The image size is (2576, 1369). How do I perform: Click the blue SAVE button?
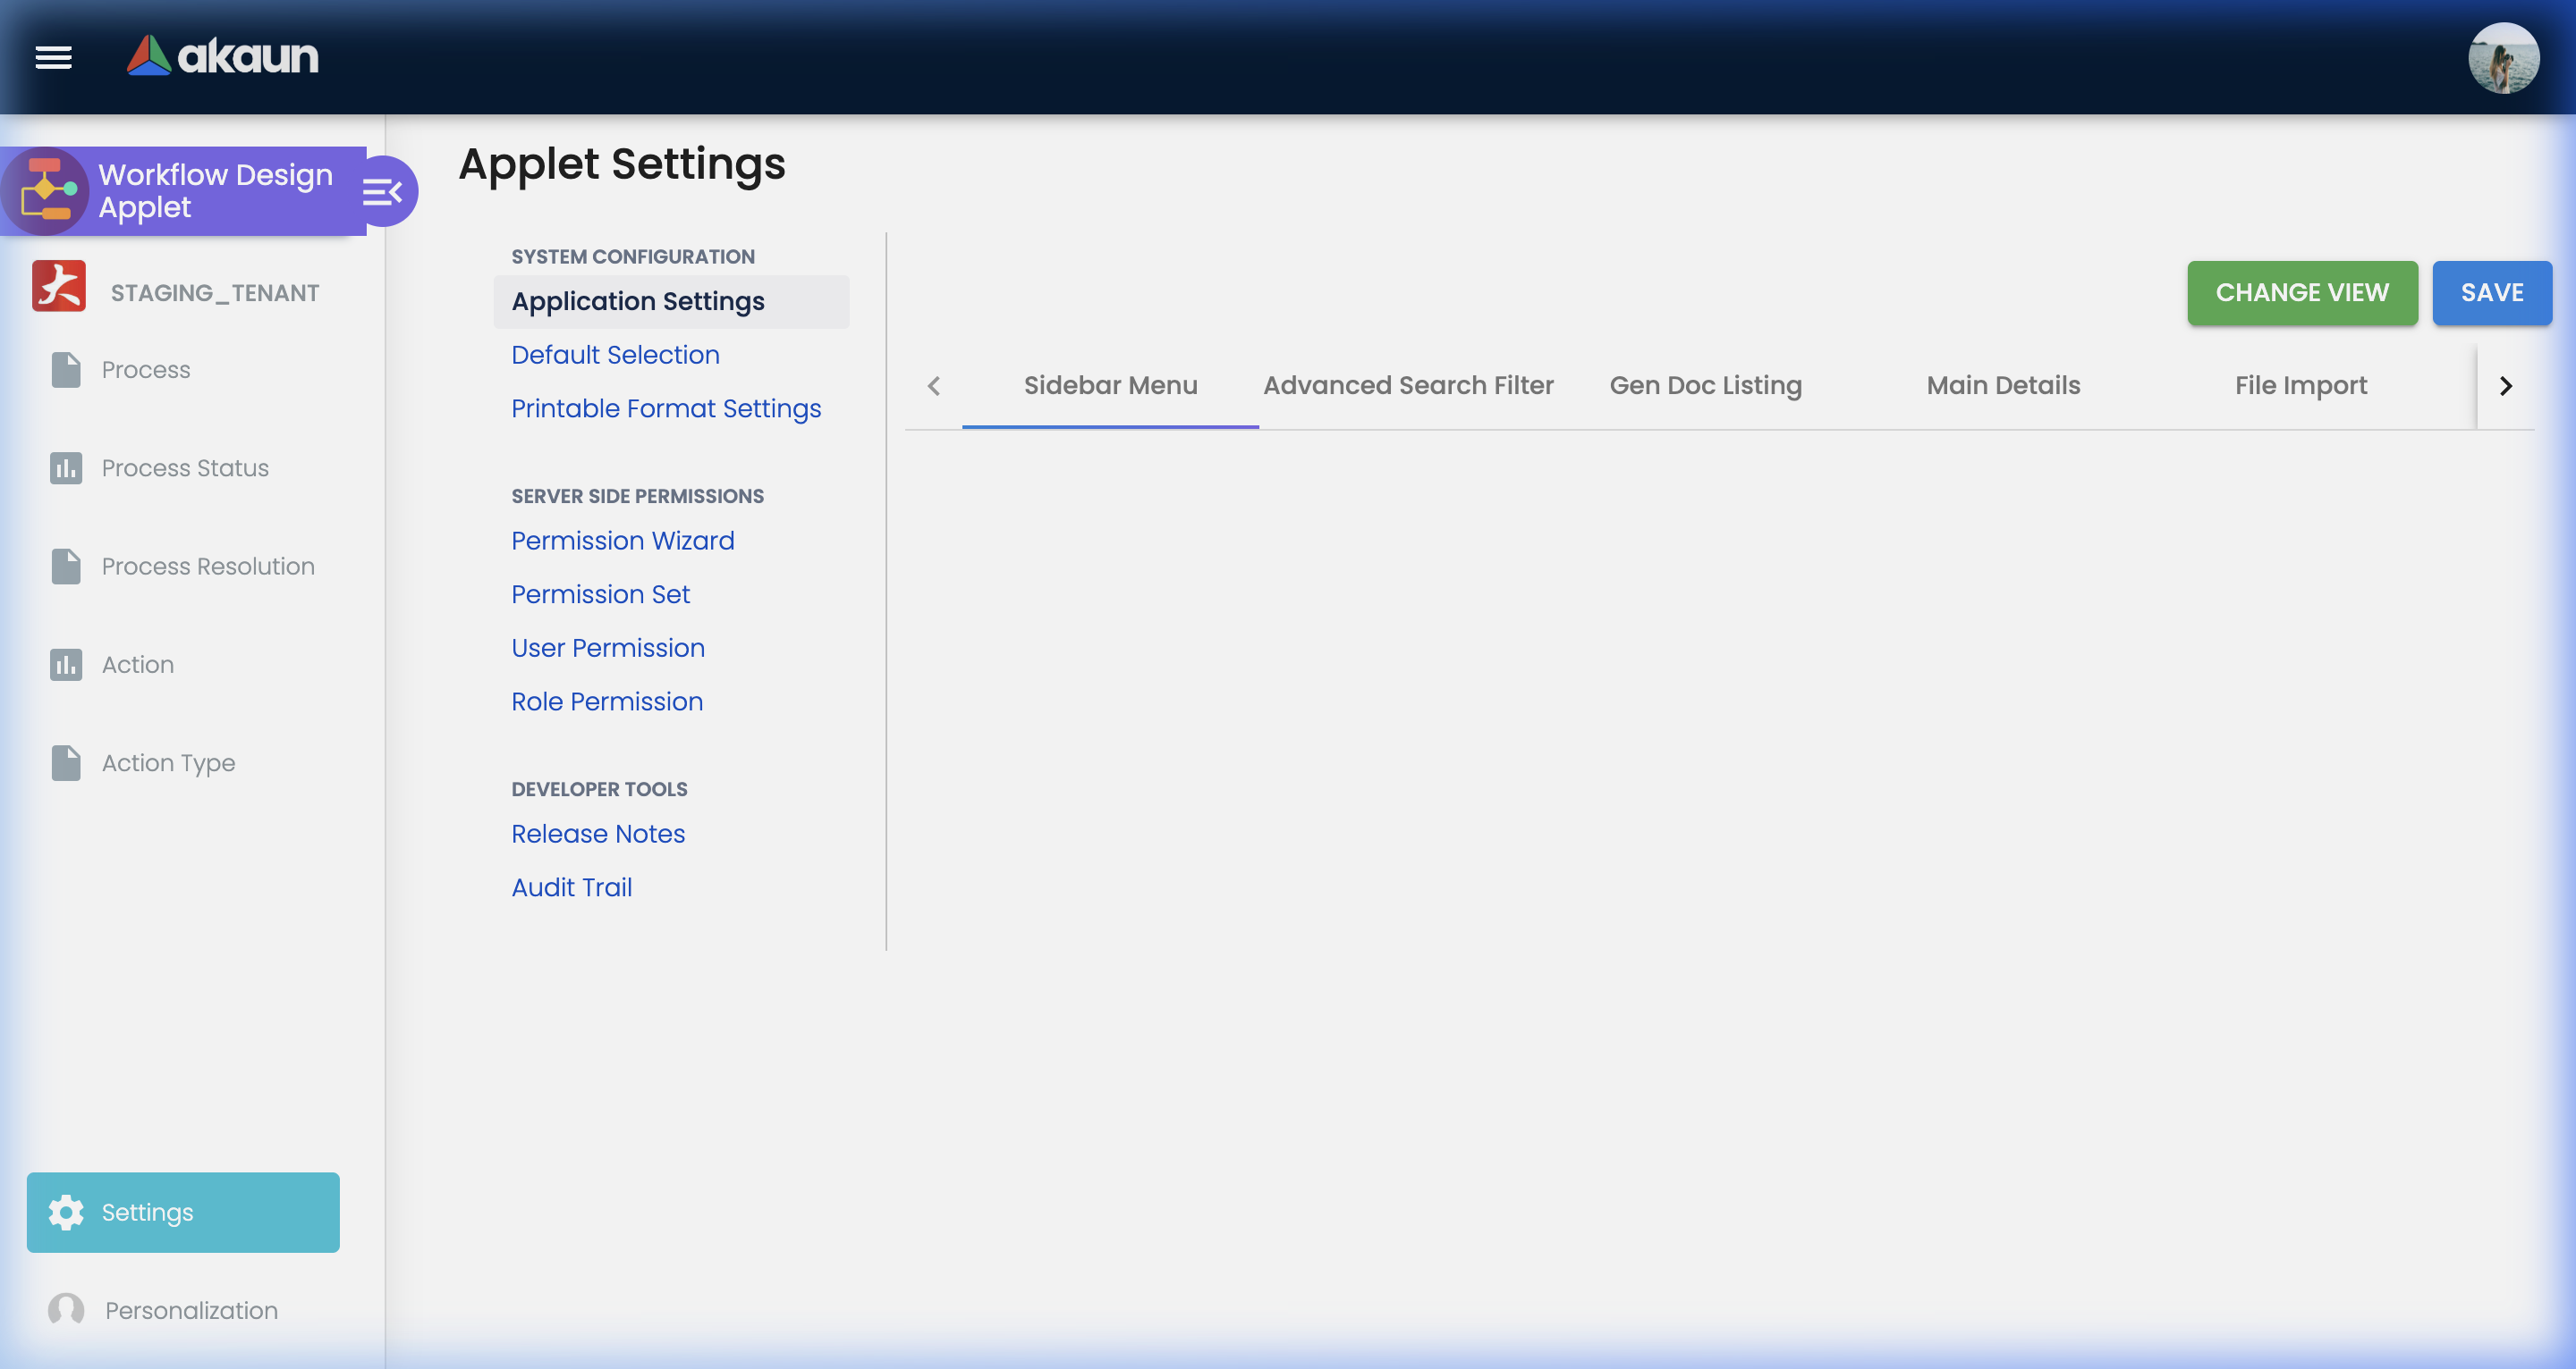click(x=2491, y=293)
